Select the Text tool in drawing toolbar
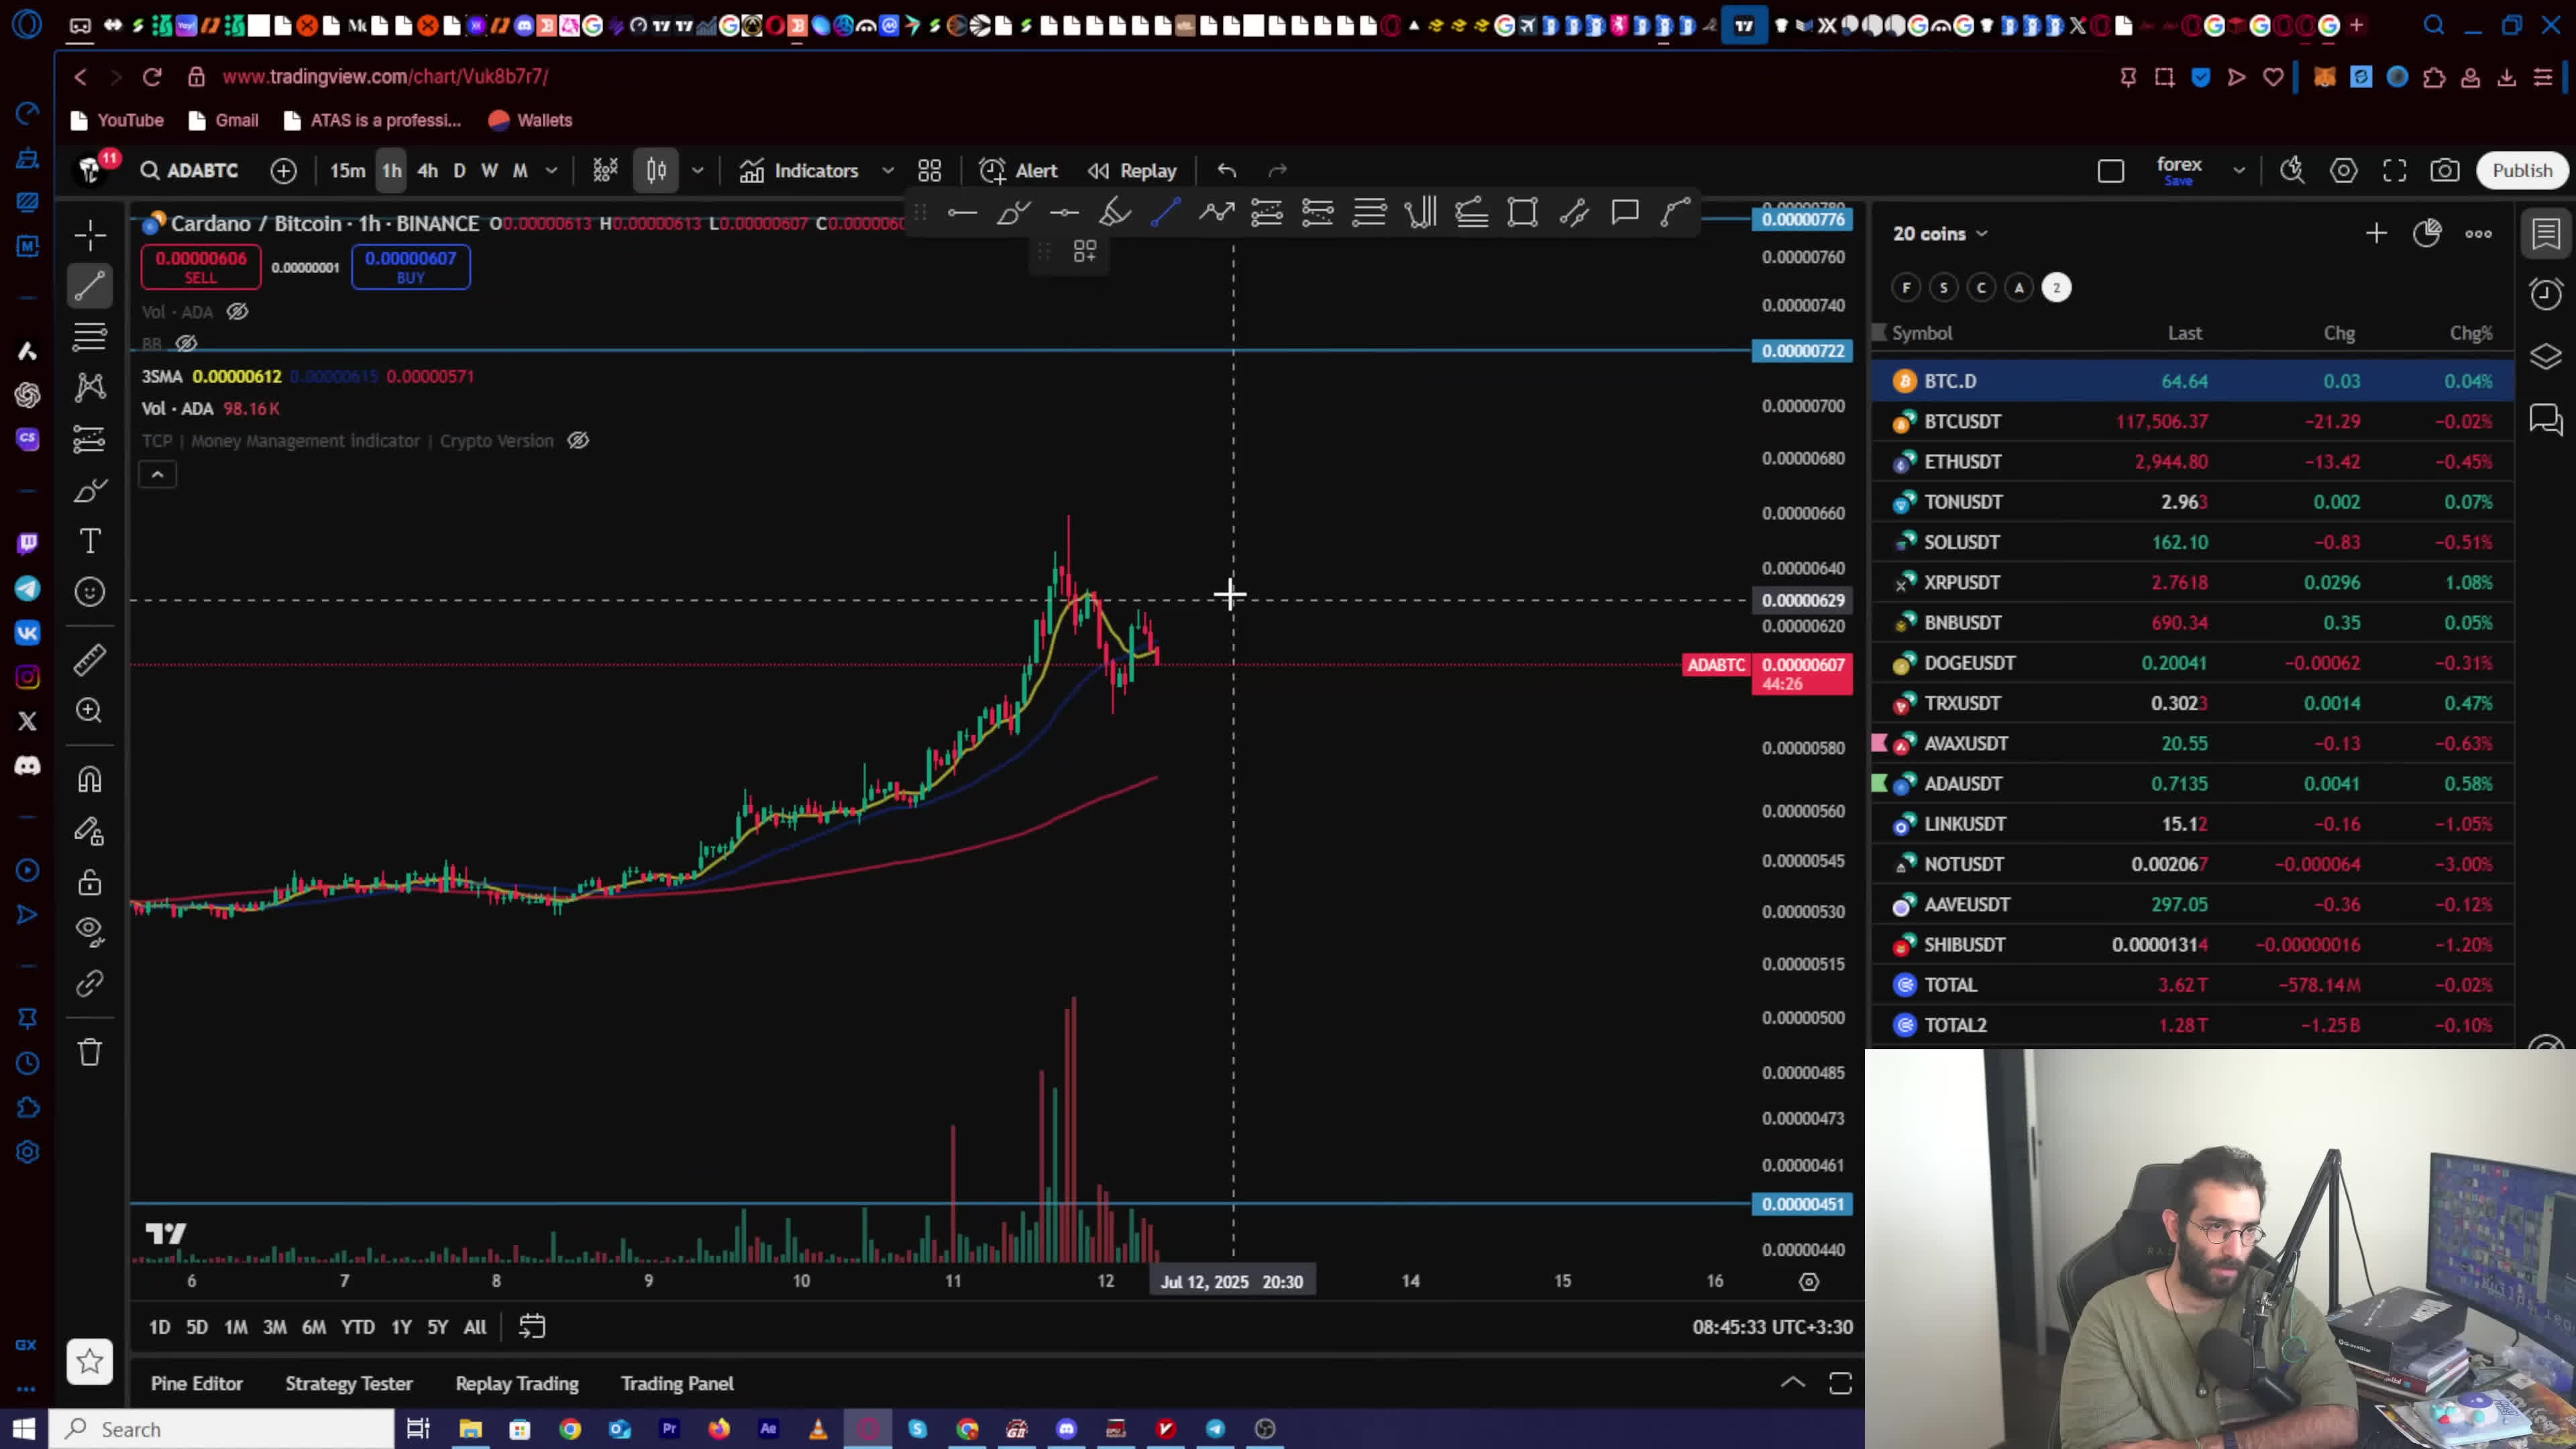 coord(90,541)
